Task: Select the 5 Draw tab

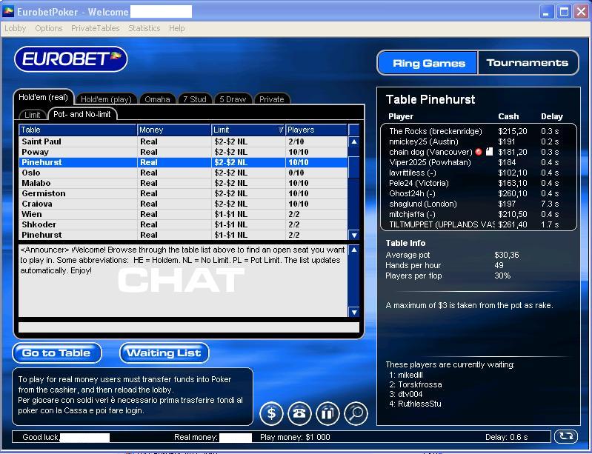Action: click(233, 99)
